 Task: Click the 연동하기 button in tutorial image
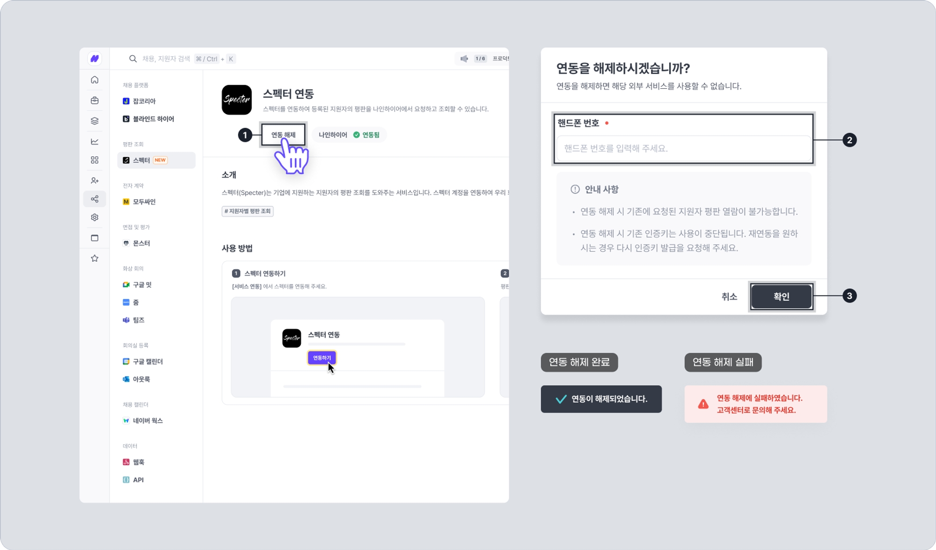(x=322, y=358)
